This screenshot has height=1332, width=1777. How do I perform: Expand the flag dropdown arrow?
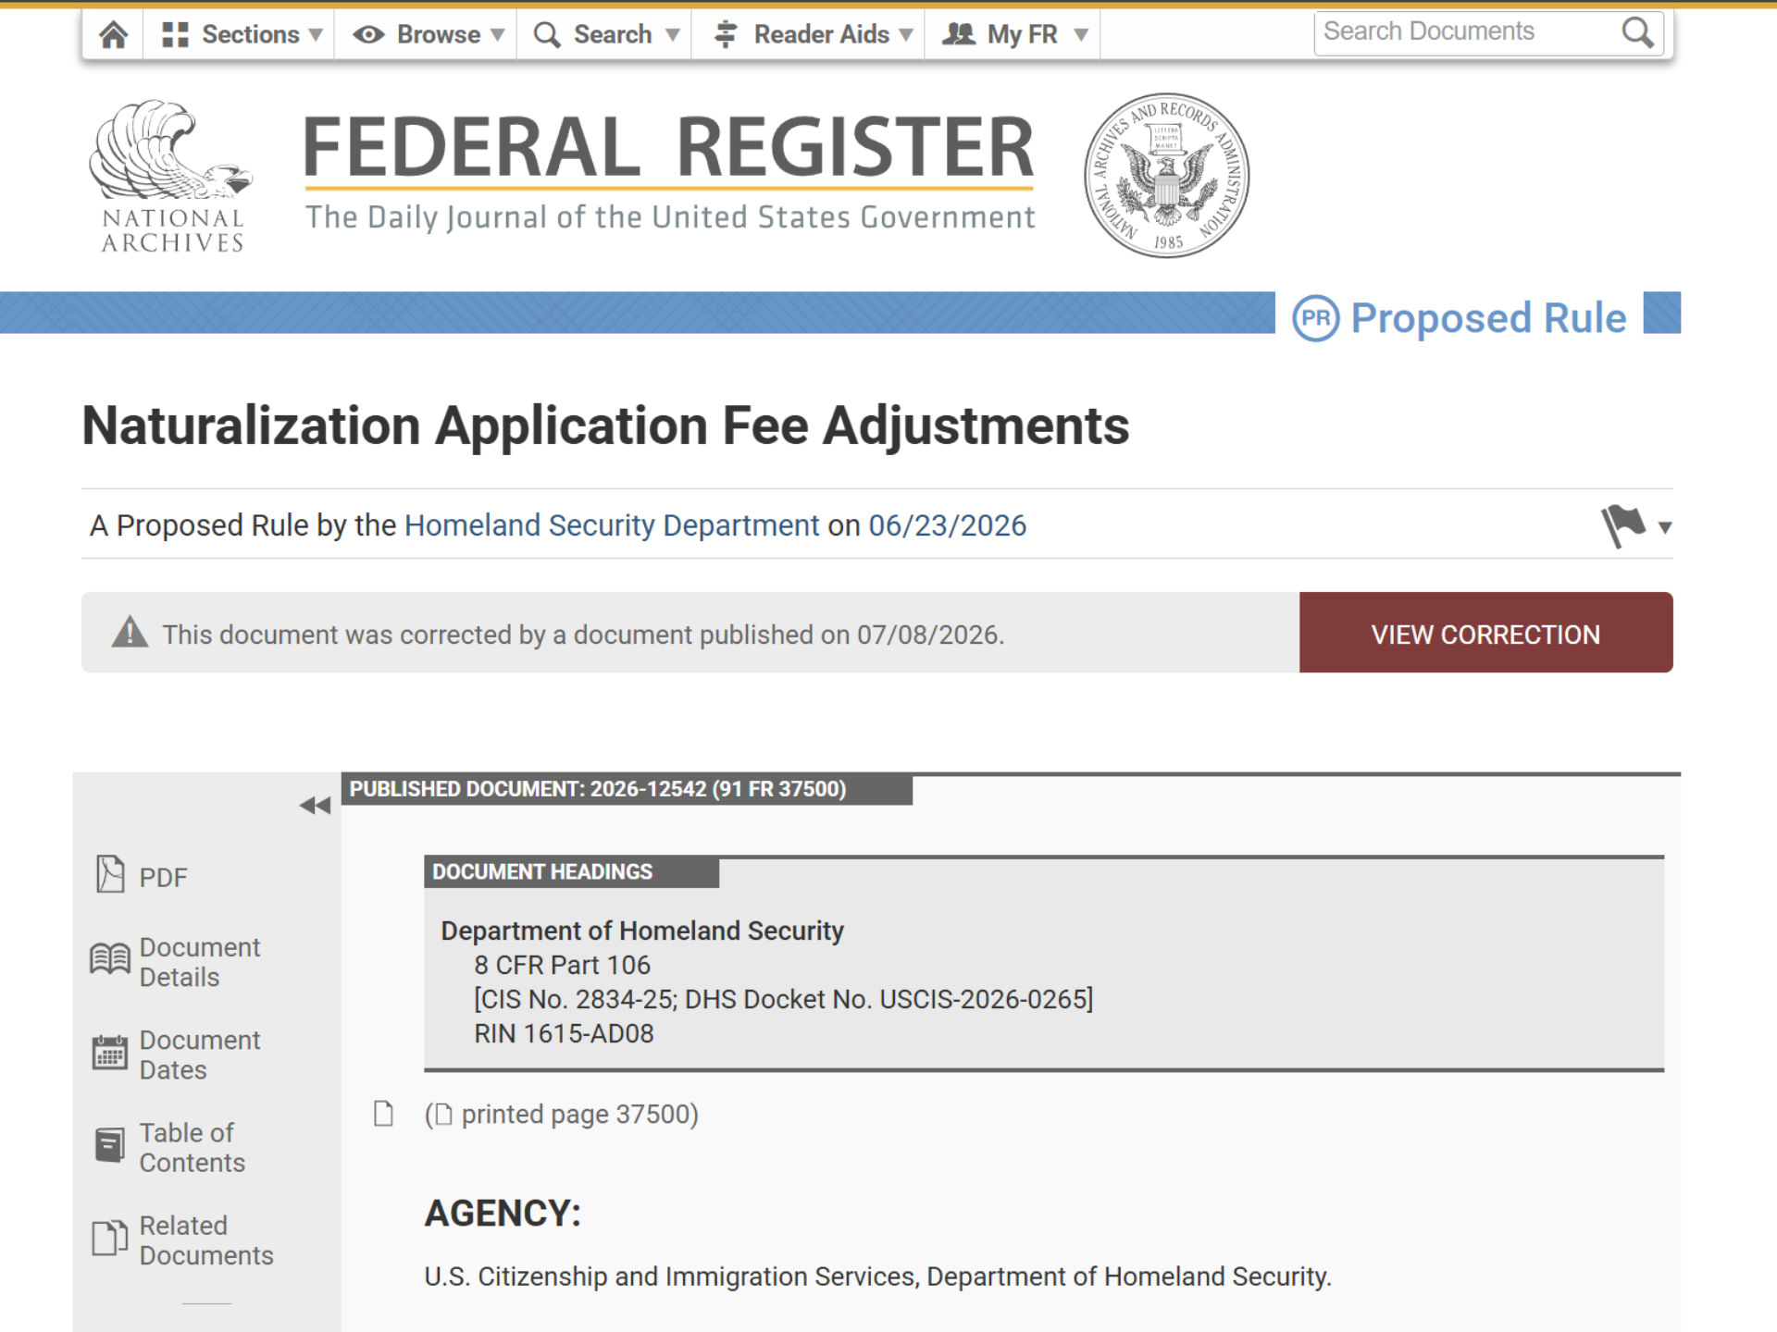[x=1665, y=527]
